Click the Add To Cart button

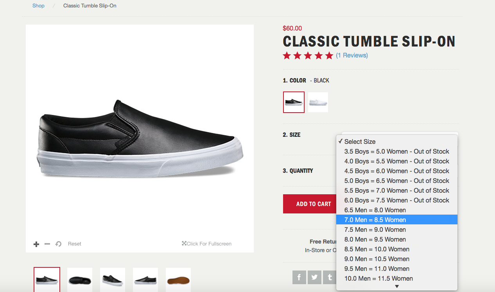point(314,204)
